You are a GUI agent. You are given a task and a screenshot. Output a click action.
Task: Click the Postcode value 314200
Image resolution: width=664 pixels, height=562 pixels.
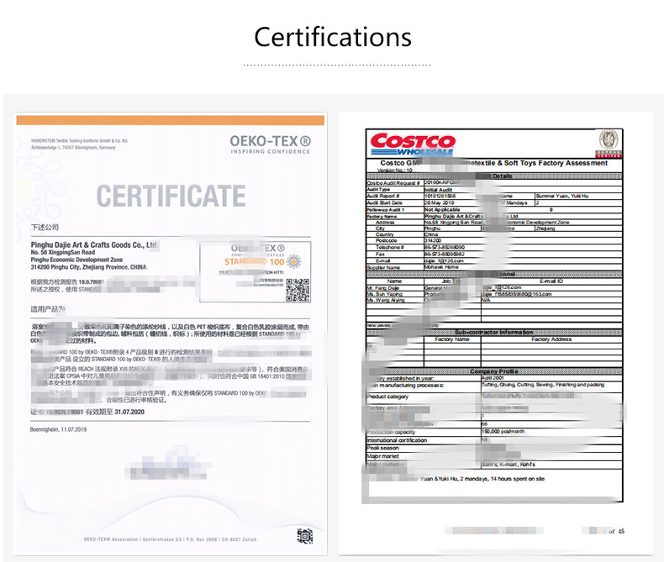tap(433, 240)
